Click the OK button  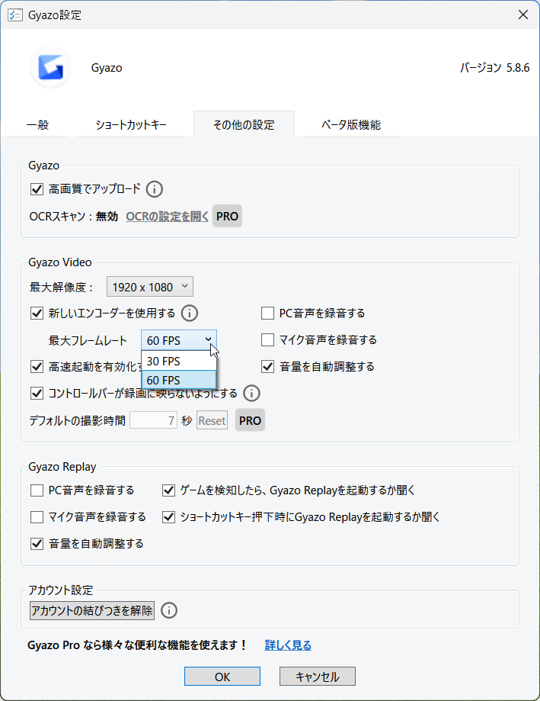tap(222, 676)
